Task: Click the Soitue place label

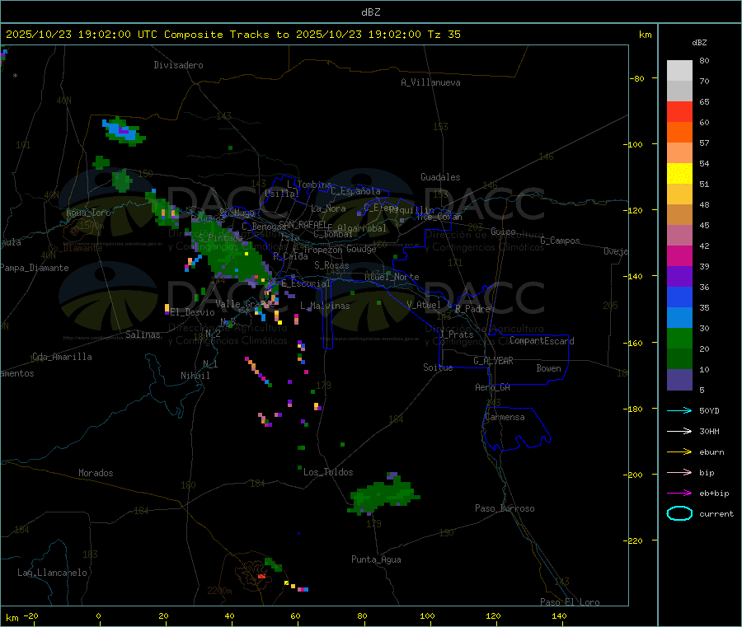Action: (x=438, y=367)
